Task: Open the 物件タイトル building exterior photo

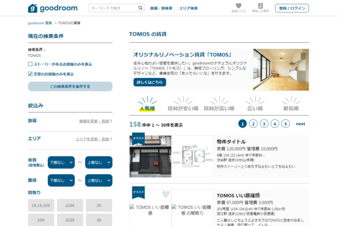Action: tap(150, 156)
